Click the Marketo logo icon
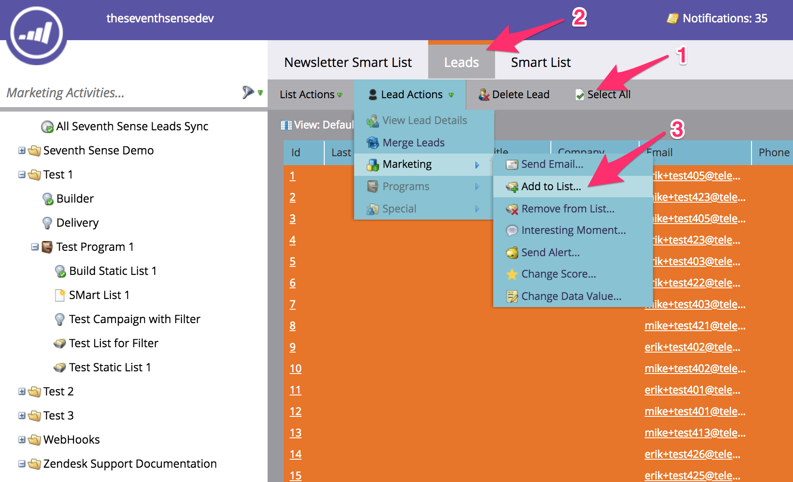 click(x=37, y=33)
